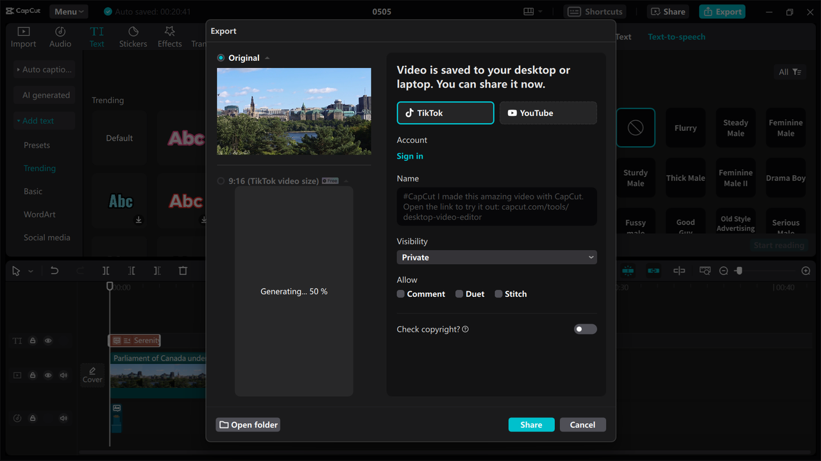This screenshot has height=461, width=821.
Task: Select the no-voice (none) option icon
Action: 636,128
